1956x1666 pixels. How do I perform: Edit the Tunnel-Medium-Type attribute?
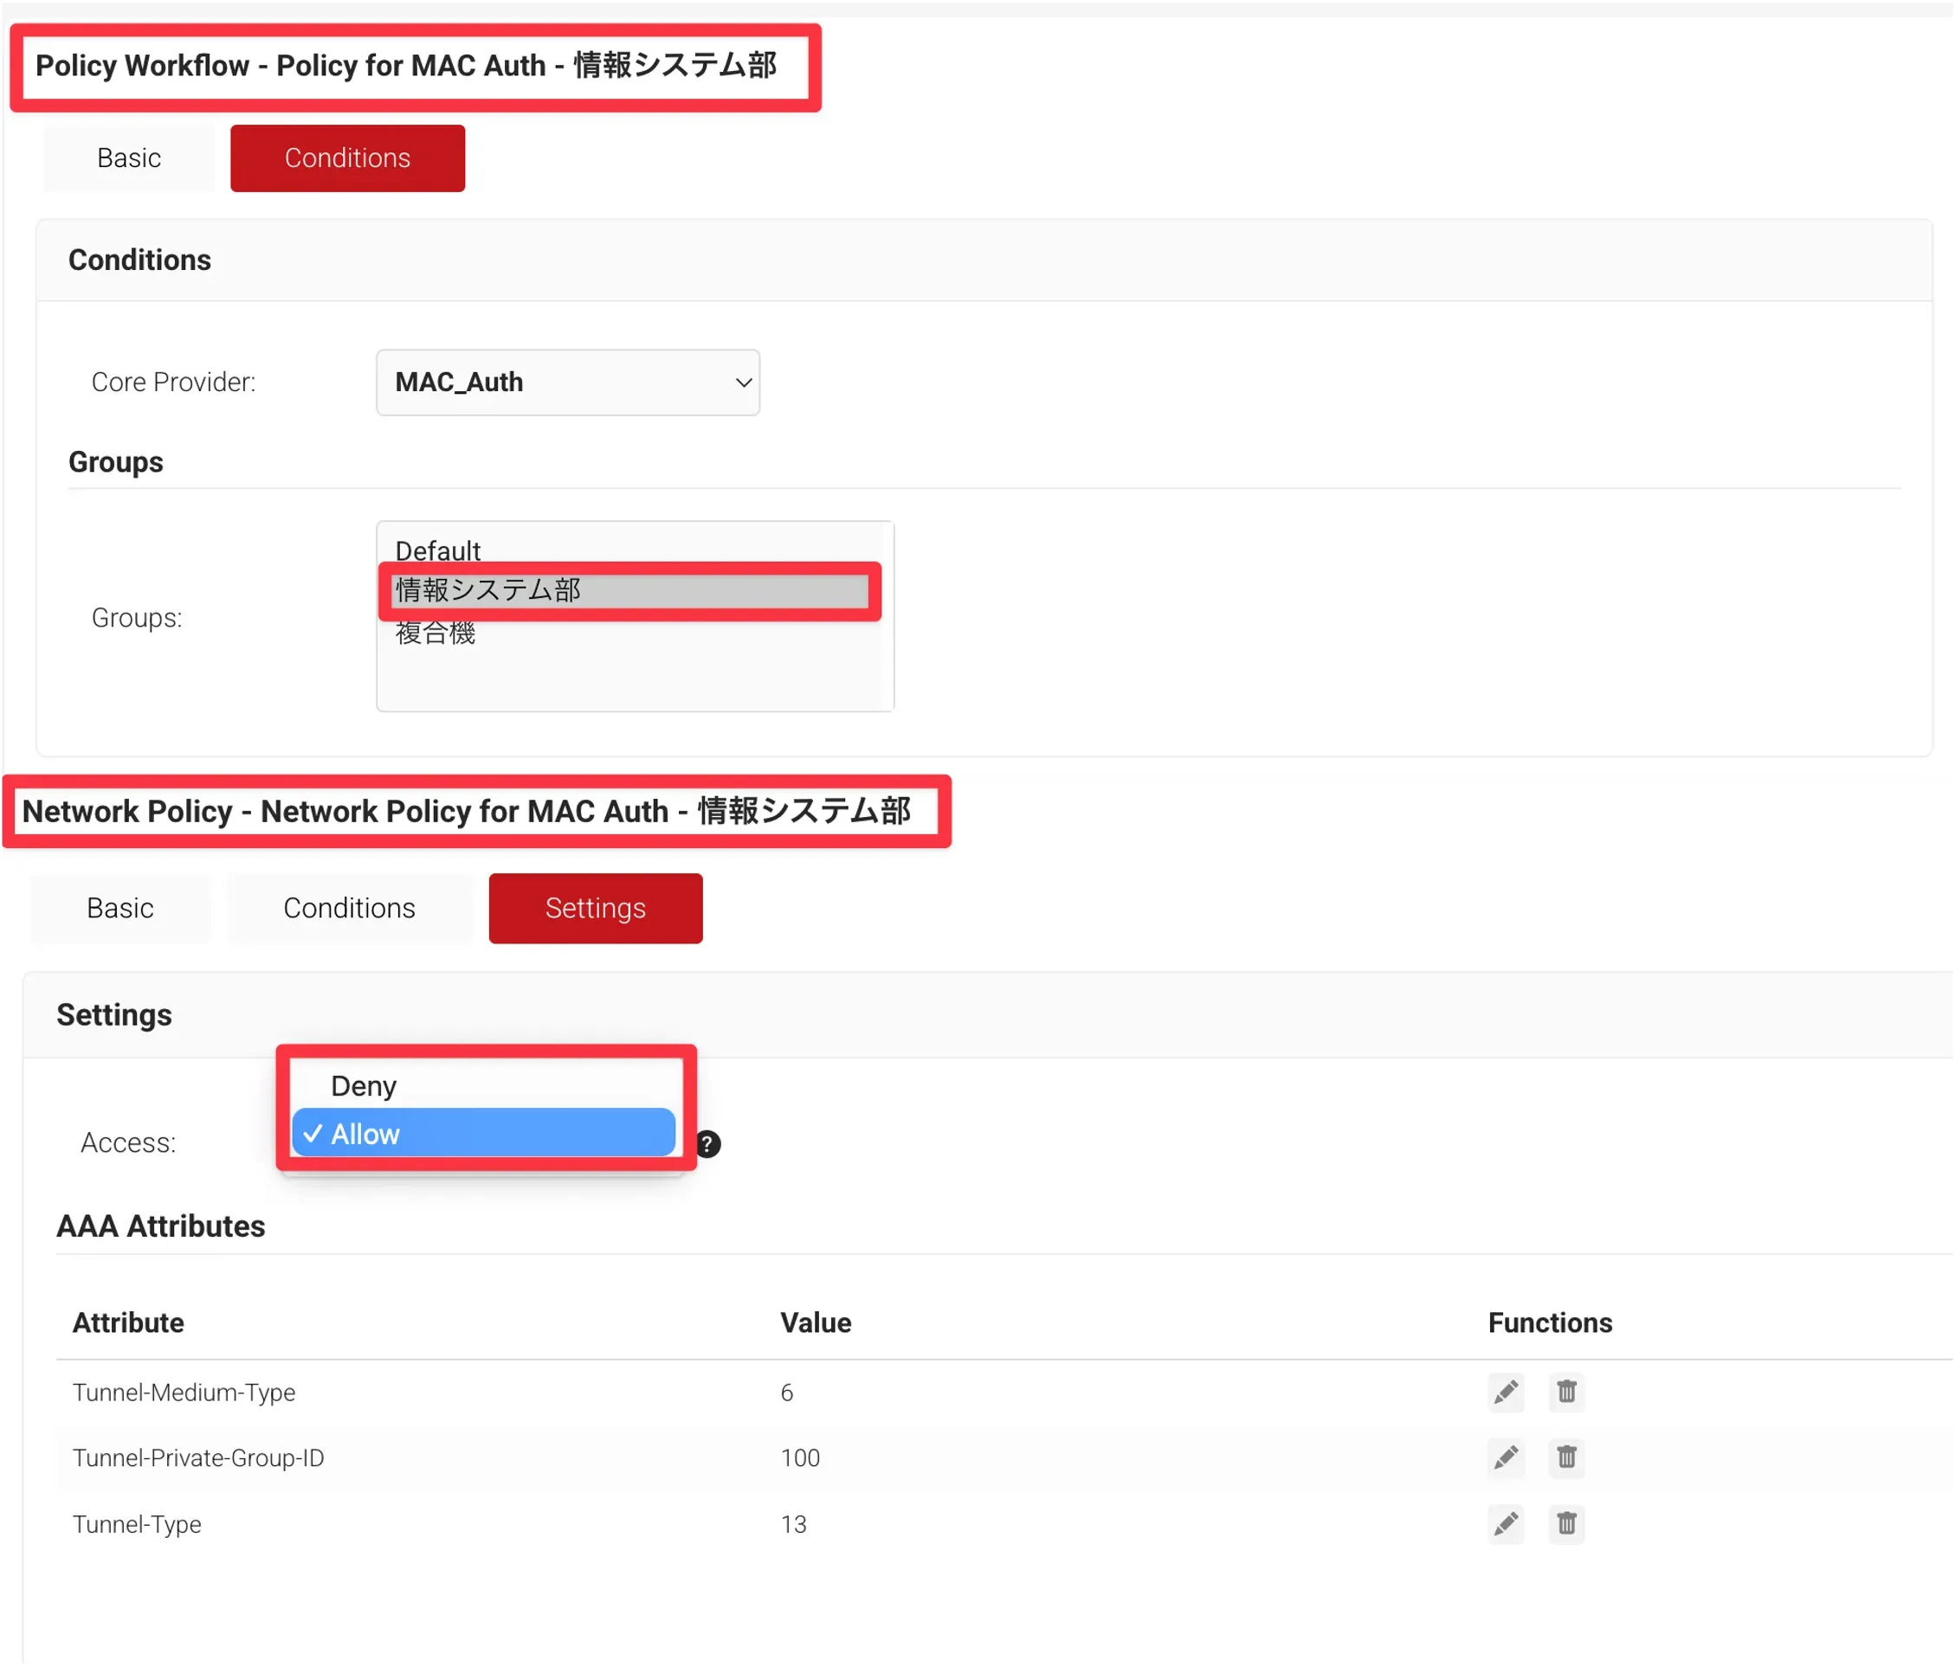tap(1506, 1393)
